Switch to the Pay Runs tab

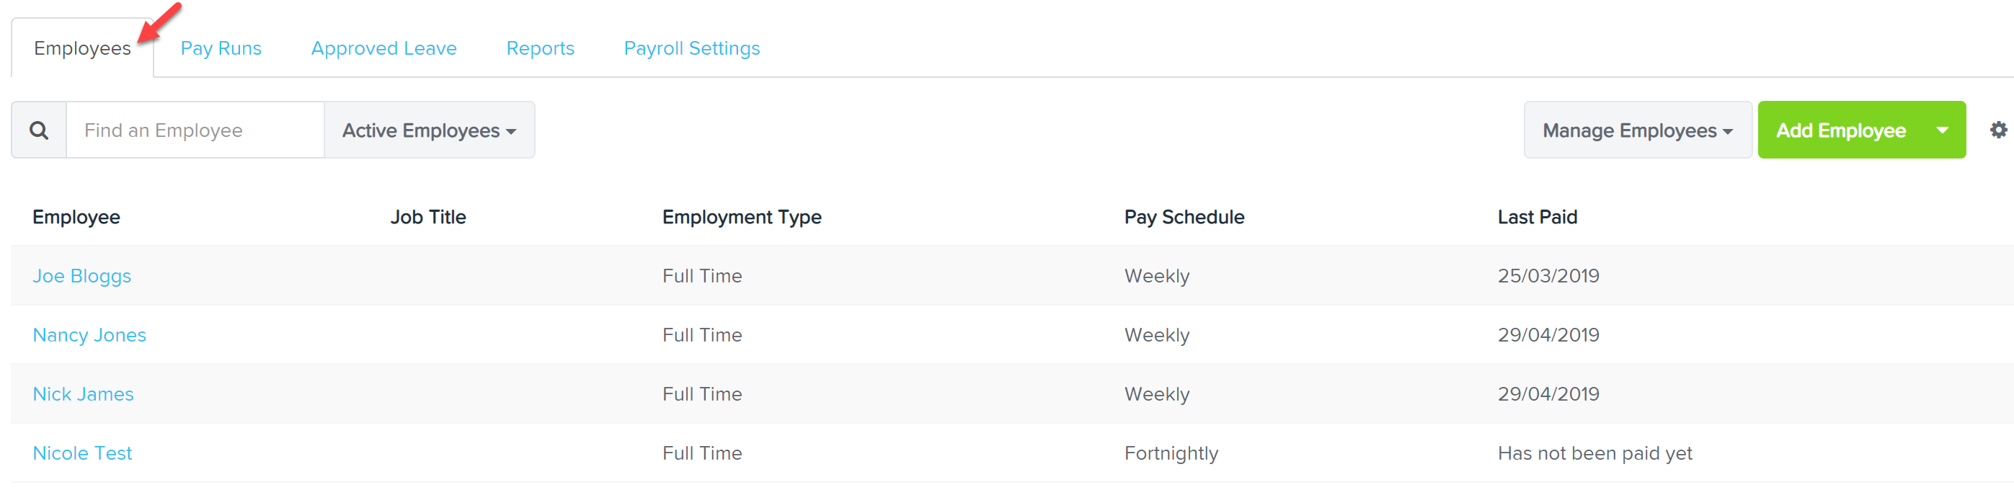click(x=221, y=48)
